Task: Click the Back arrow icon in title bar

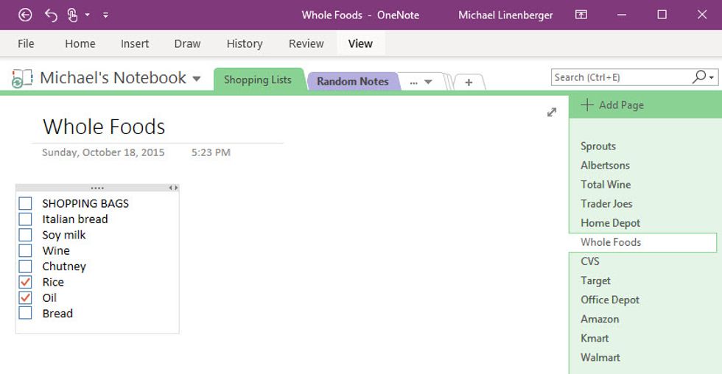Action: click(x=26, y=15)
